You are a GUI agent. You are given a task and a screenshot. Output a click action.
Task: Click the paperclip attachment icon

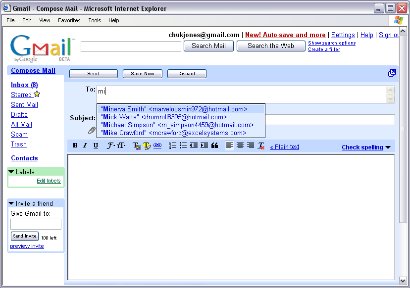point(92,131)
